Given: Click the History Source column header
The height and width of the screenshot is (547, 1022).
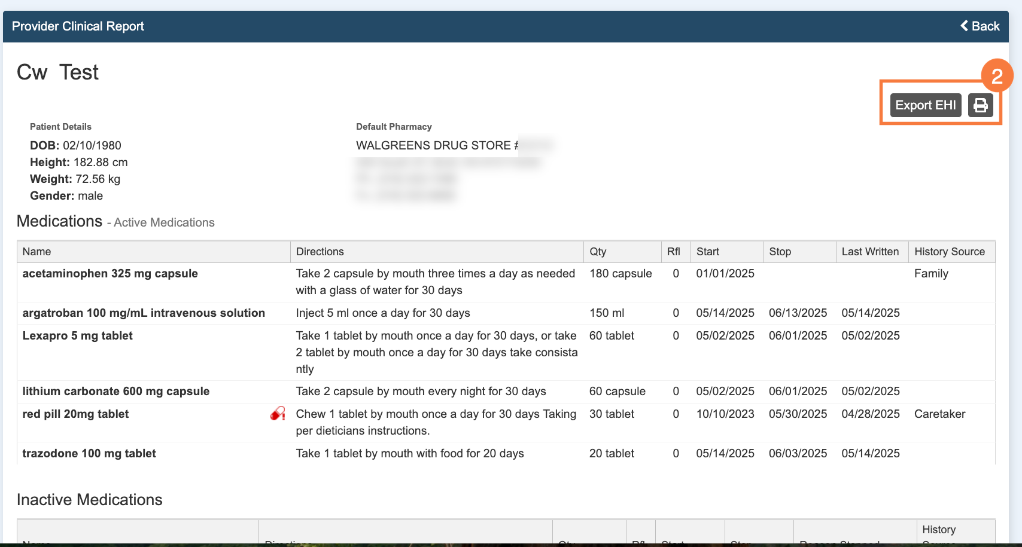Looking at the screenshot, I should click(949, 252).
